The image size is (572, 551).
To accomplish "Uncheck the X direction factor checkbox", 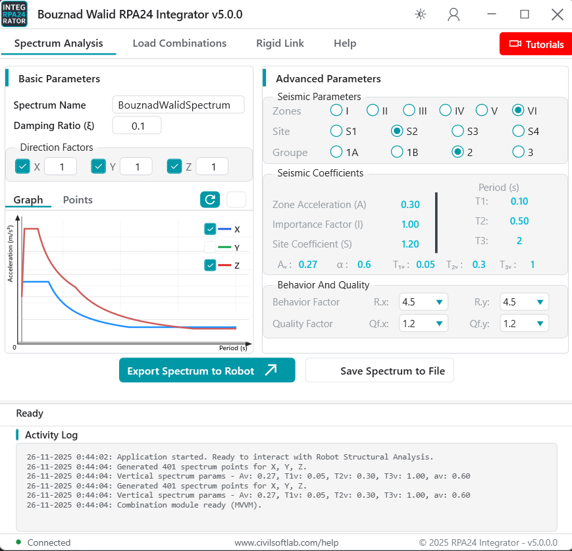I will point(23,167).
